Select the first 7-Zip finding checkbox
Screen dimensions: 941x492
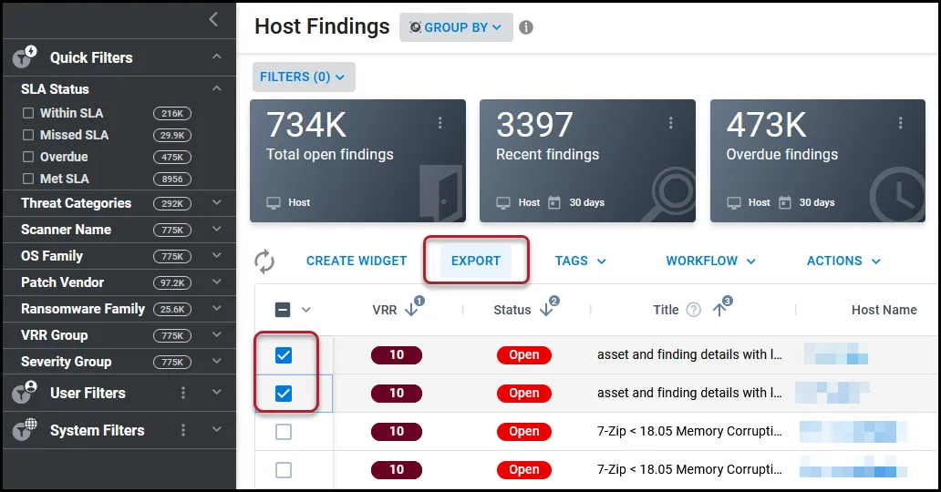pos(284,431)
